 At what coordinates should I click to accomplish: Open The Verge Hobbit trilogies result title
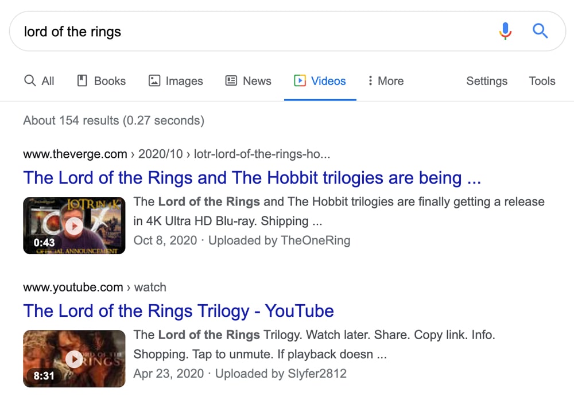pyautogui.click(x=252, y=178)
